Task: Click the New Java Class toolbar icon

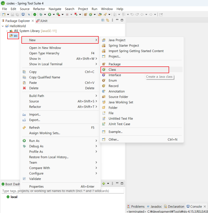Action: tap(91, 14)
